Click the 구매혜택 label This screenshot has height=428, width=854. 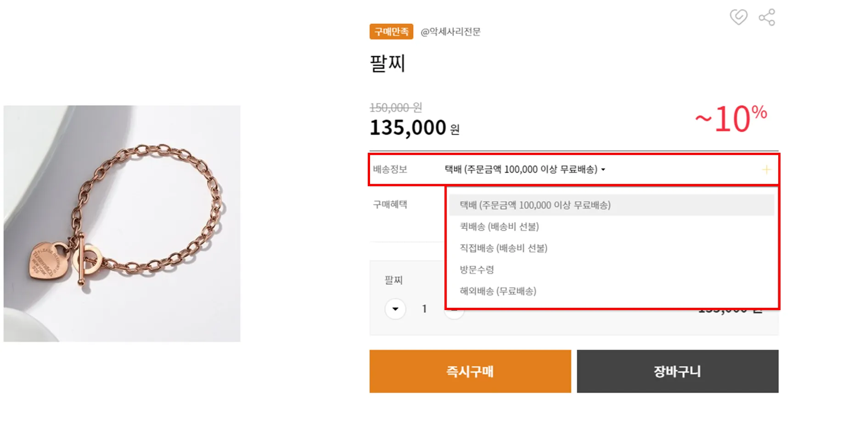click(390, 205)
